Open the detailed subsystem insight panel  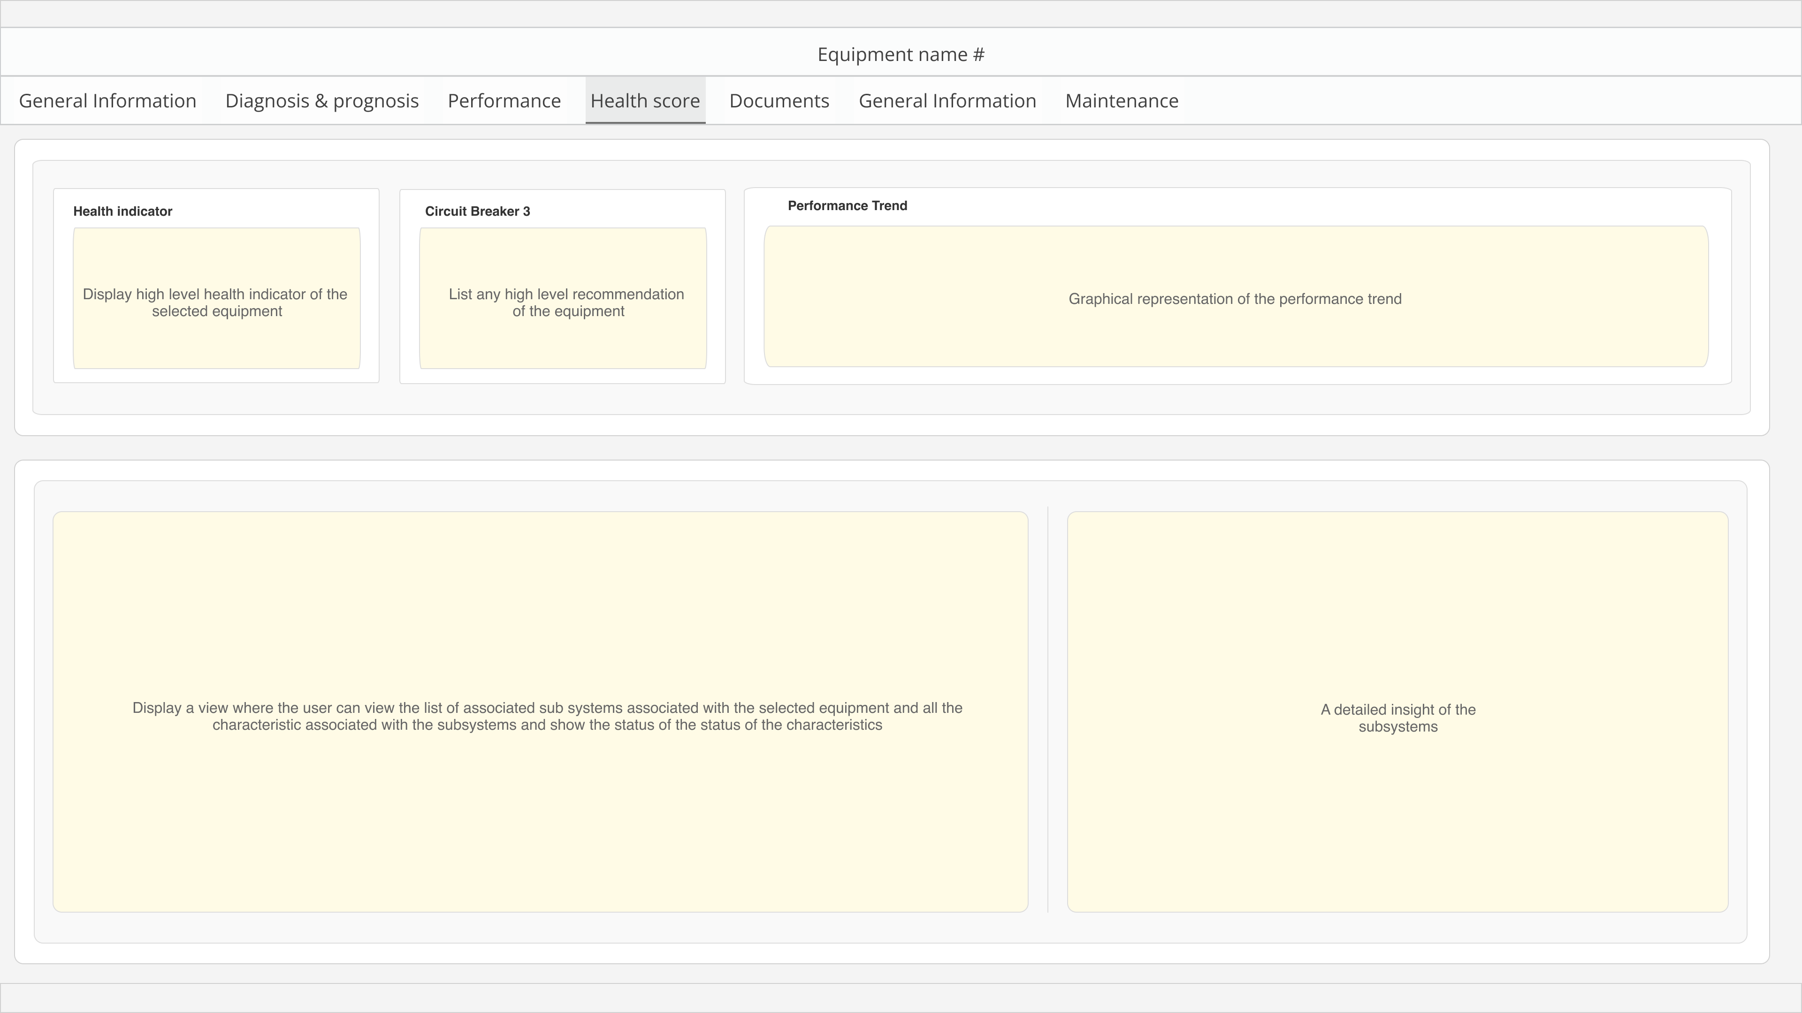(1397, 713)
